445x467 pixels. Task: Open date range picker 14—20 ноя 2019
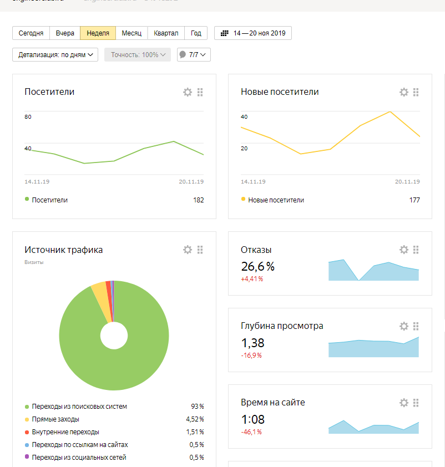click(x=253, y=33)
